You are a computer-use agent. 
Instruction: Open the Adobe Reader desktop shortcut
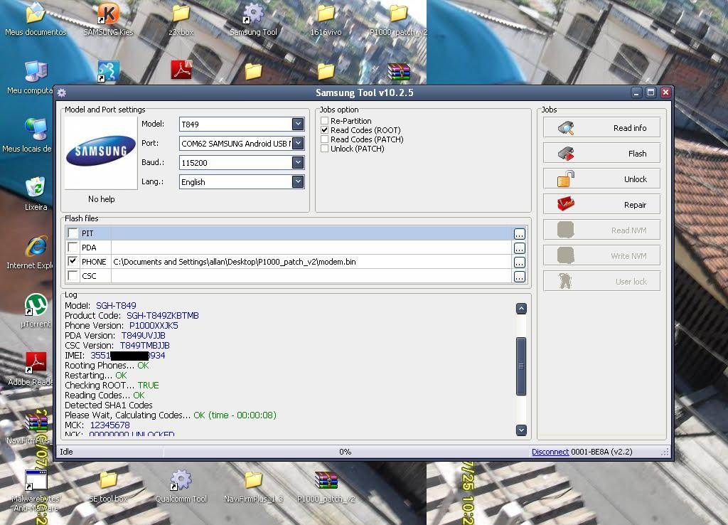[36, 368]
